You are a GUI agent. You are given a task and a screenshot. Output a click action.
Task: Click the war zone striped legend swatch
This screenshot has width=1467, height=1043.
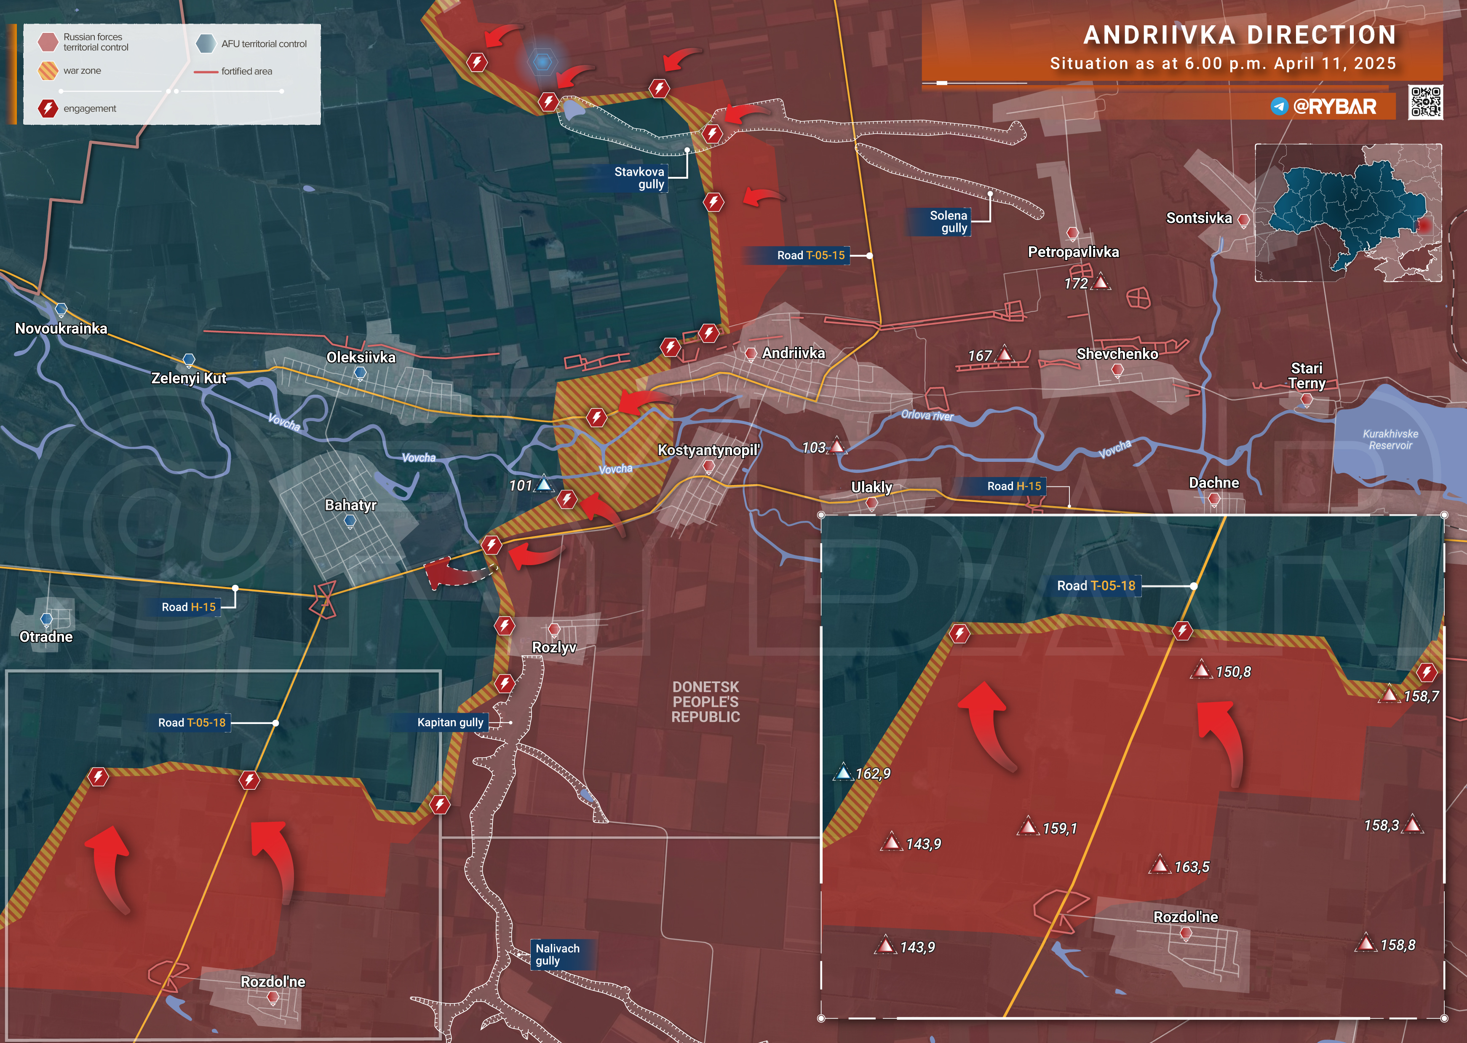pyautogui.click(x=48, y=71)
